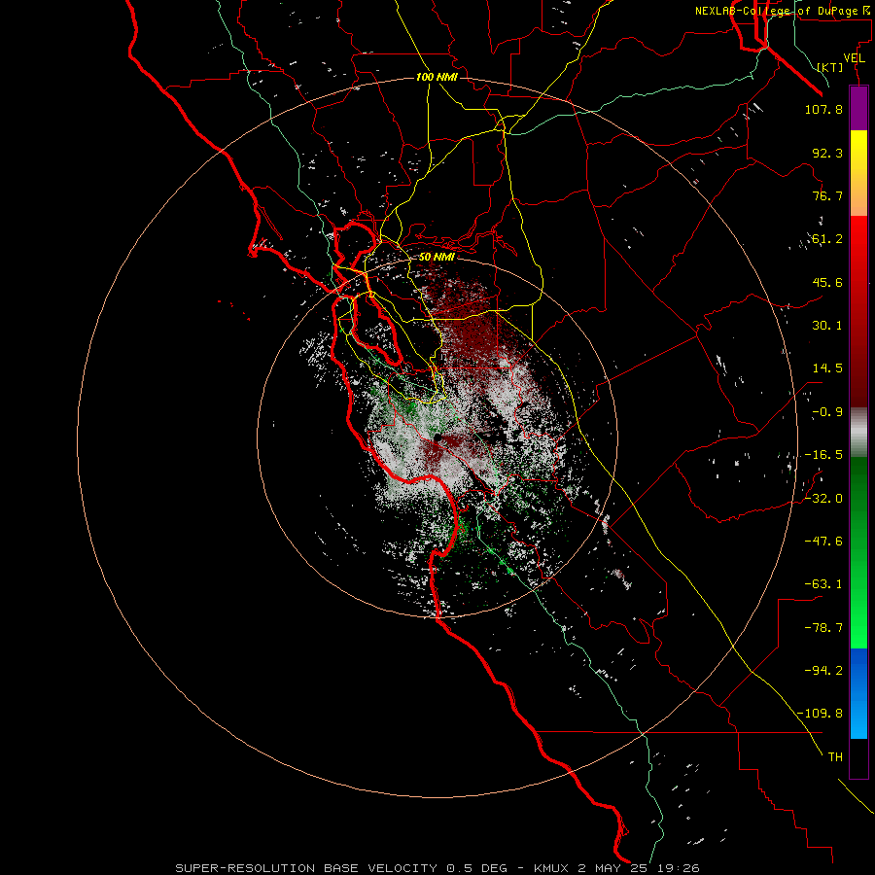This screenshot has width=875, height=875.
Task: Click the VEL legend title
Action: 854,58
